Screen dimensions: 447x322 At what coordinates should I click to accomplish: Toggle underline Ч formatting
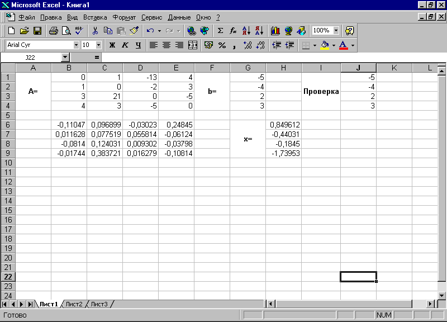coord(138,45)
